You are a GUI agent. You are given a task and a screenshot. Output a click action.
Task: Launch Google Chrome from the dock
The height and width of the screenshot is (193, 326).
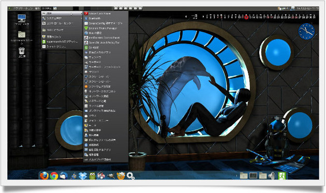click(x=54, y=176)
